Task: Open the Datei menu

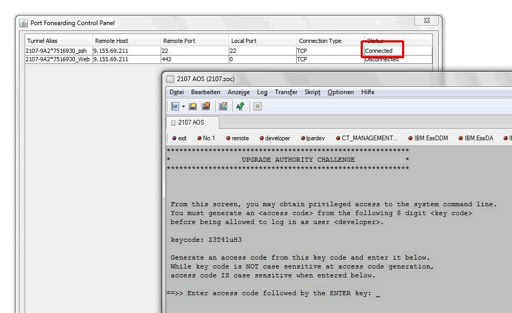Action: (x=176, y=92)
